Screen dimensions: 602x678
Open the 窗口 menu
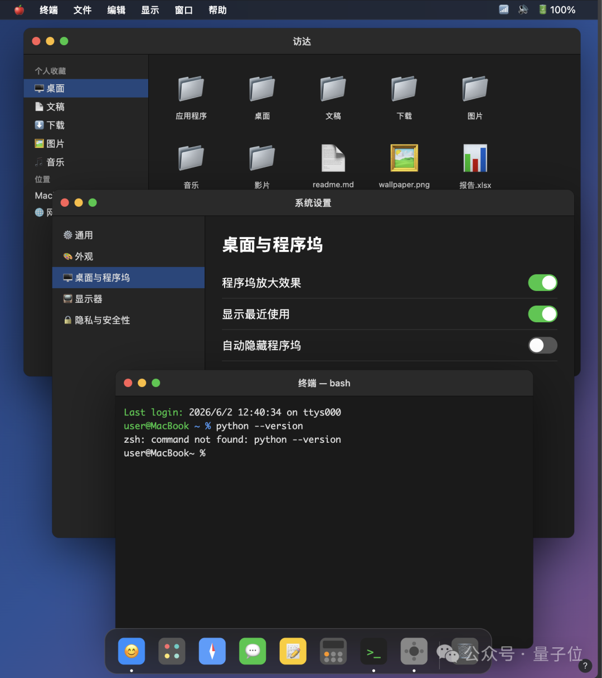[184, 10]
